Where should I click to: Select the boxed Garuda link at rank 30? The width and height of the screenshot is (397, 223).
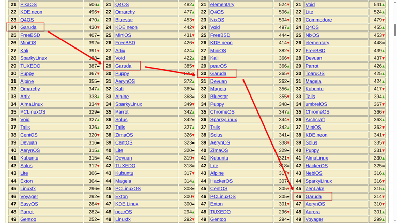coord(218,74)
